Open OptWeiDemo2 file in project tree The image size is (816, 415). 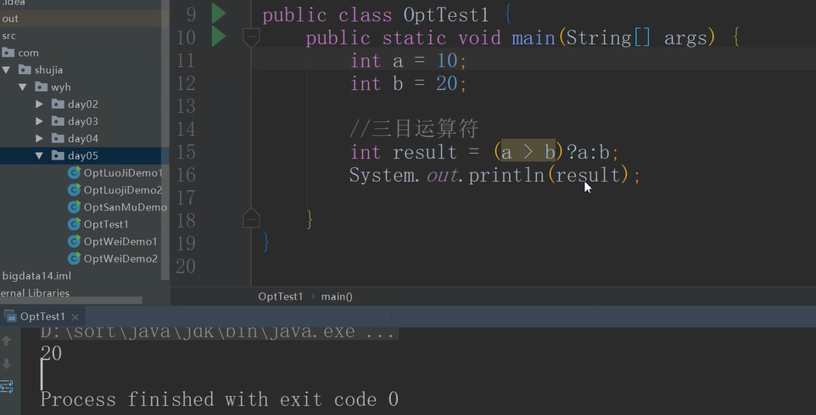(120, 259)
